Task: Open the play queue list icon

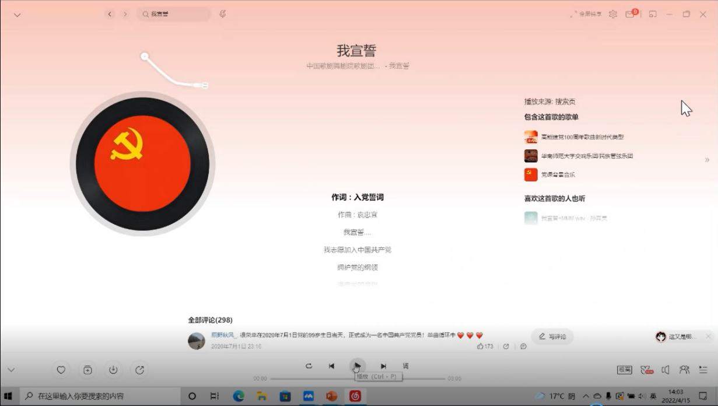Action: (x=703, y=370)
